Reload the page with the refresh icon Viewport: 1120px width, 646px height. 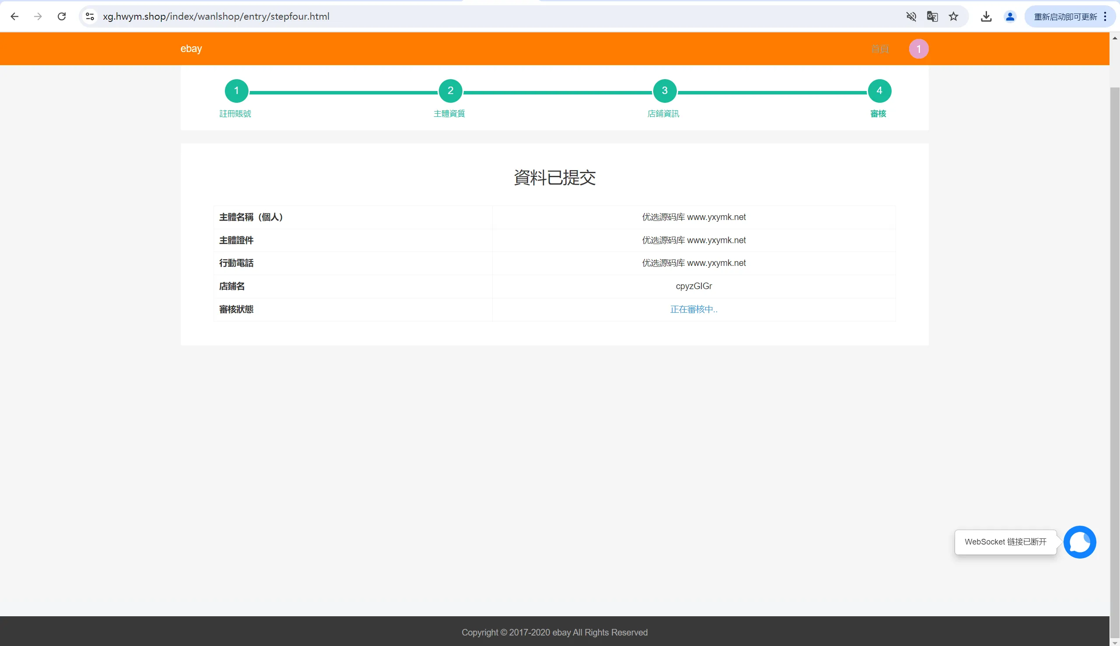(x=62, y=17)
